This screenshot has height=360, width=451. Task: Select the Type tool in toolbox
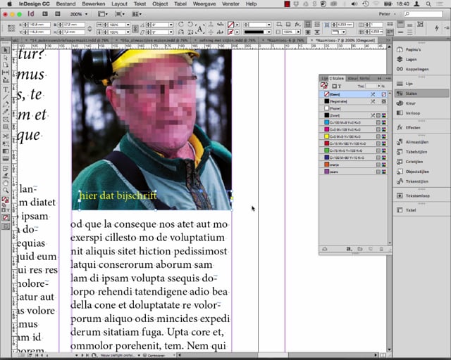(6, 90)
